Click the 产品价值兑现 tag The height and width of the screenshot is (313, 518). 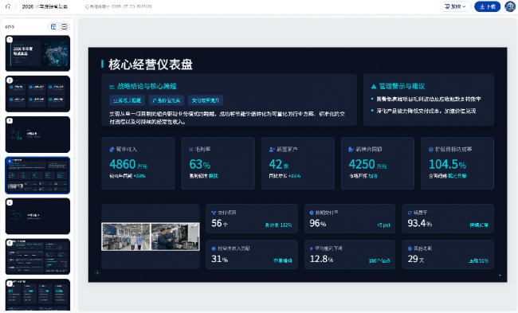[167, 100]
